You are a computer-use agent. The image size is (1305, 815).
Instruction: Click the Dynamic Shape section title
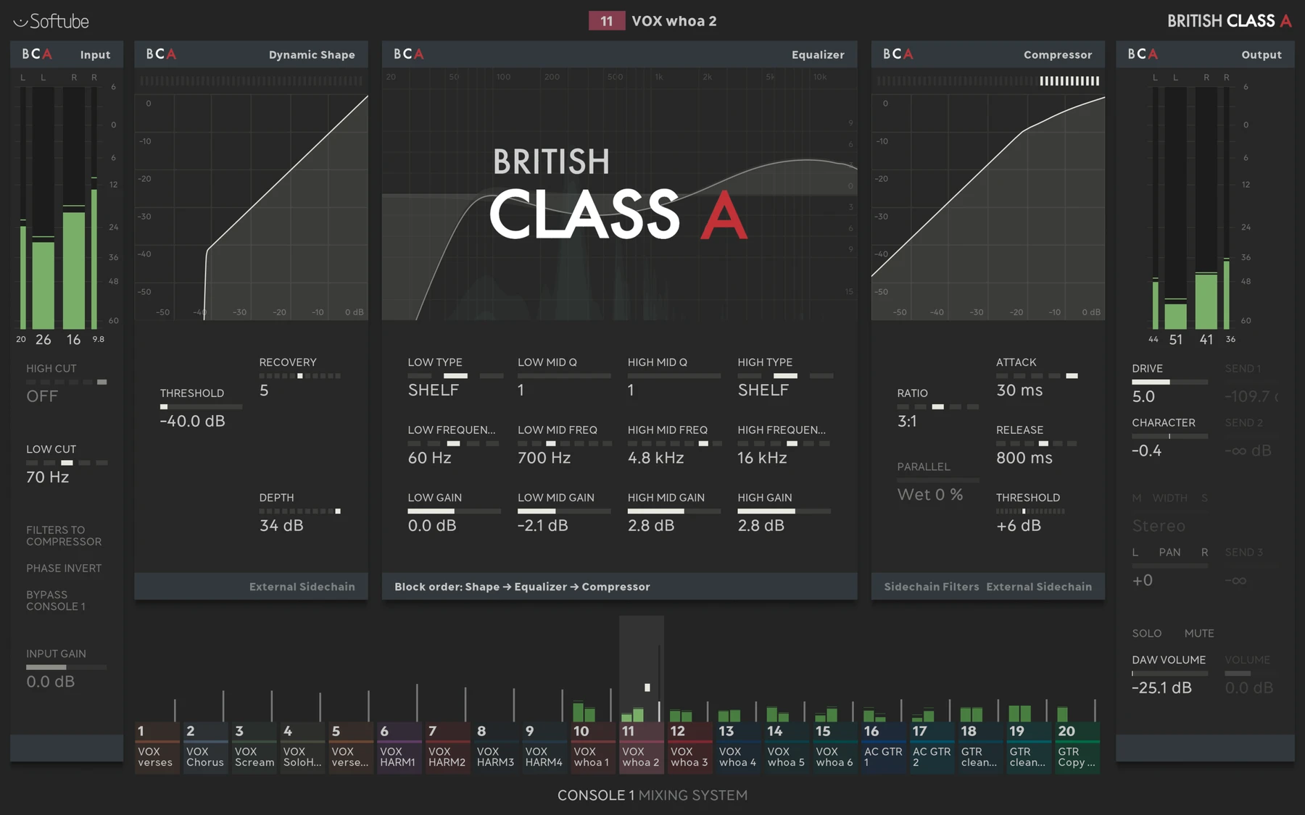[312, 54]
